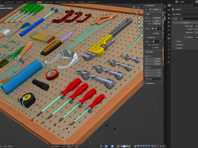The height and width of the screenshot is (148, 198).
Task: Open the View Layer properties tab icon
Action: tap(169, 22)
